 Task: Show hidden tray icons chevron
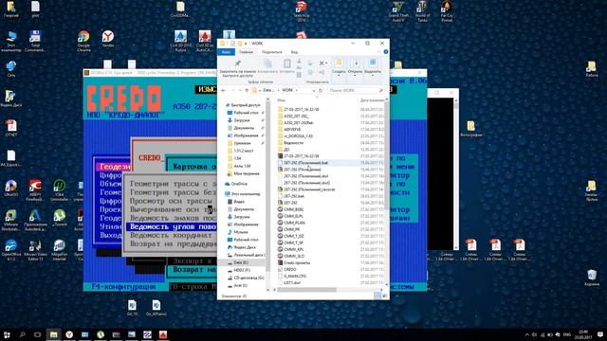[x=527, y=334]
